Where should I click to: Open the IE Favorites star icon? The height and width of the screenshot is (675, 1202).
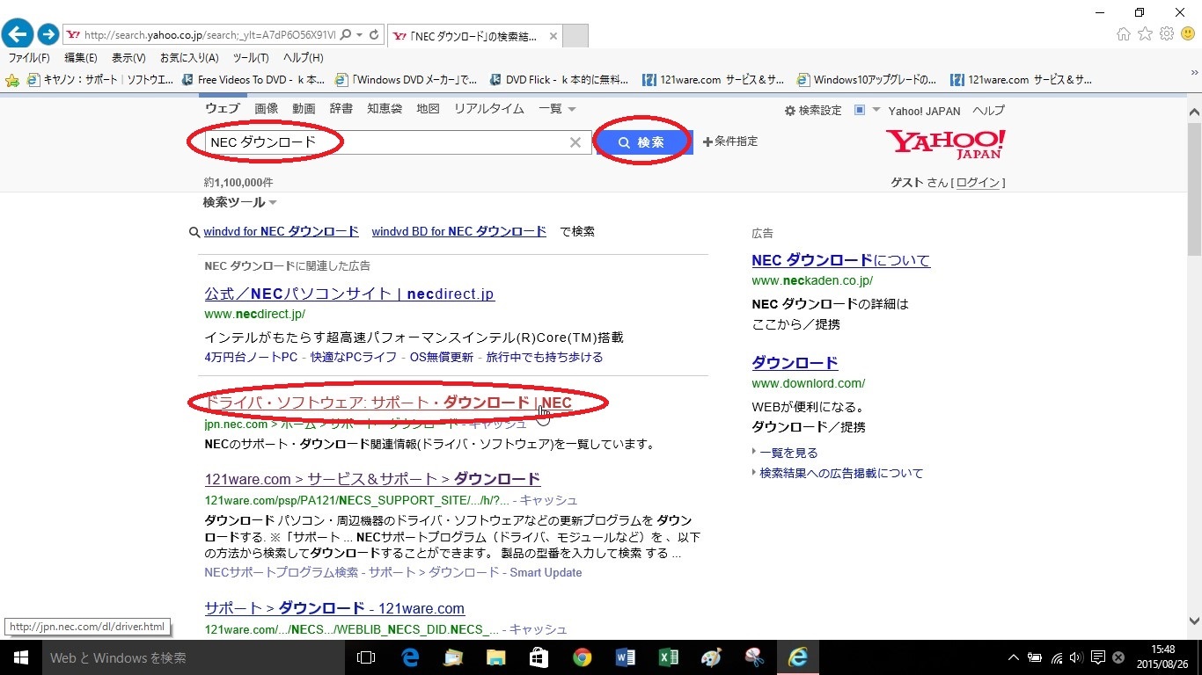pos(1145,34)
